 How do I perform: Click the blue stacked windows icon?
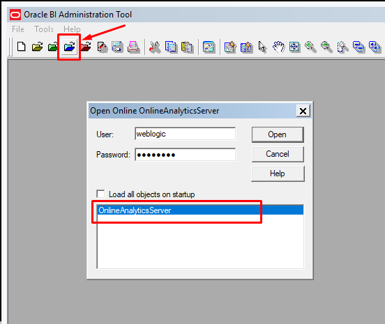358,47
